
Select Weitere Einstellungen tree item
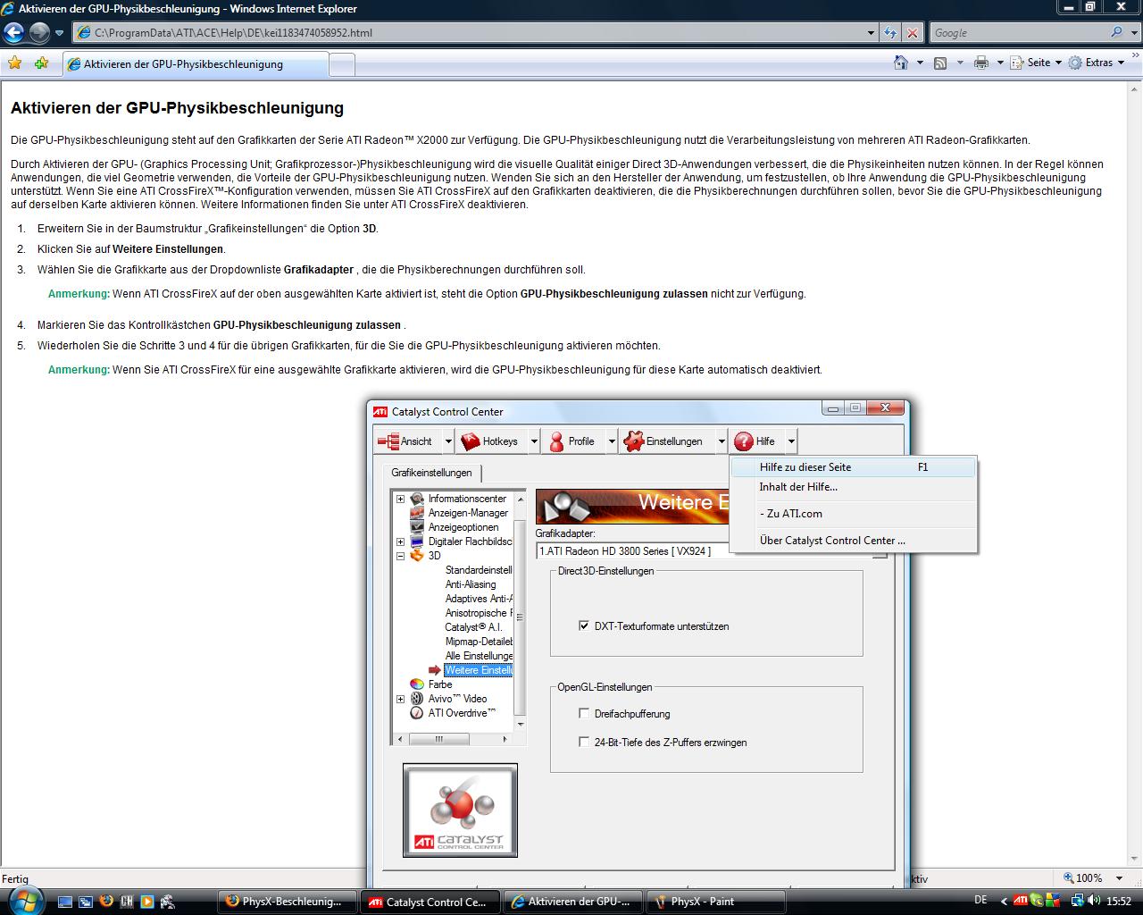478,670
